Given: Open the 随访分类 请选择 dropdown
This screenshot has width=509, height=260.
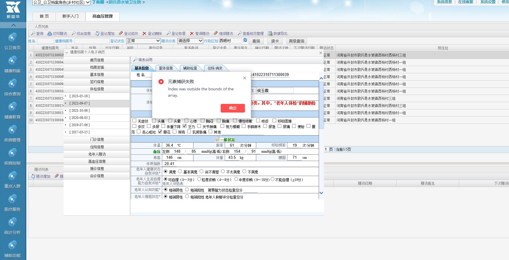Looking at the screenshot, I should tap(190, 41).
